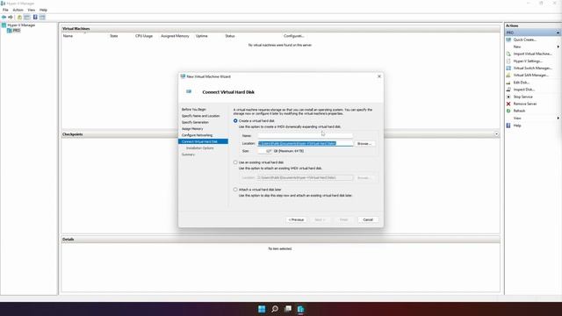Collapse the PRO section in Actions pane
Viewport: 562px width, 316px height.
[x=558, y=32]
